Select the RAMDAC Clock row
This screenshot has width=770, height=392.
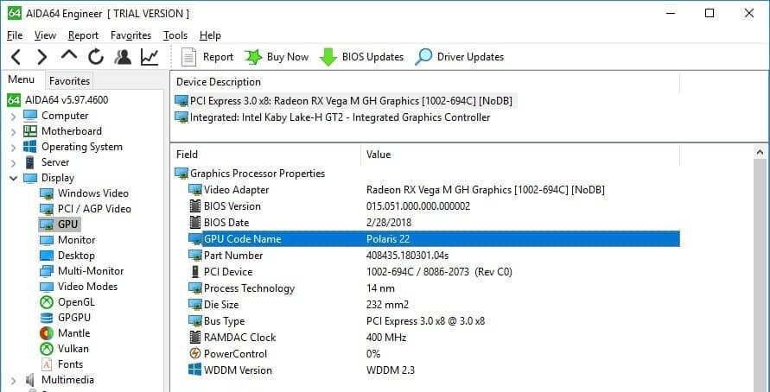pyautogui.click(x=426, y=338)
